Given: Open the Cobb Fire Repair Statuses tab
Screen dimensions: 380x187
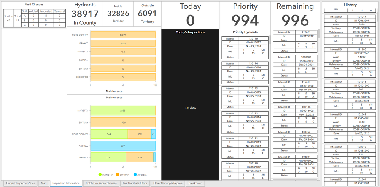Looking at the screenshot, I should pyautogui.click(x=101, y=183).
